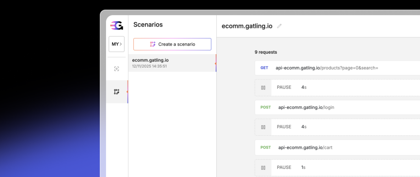Click the second pause step icon

(263, 127)
